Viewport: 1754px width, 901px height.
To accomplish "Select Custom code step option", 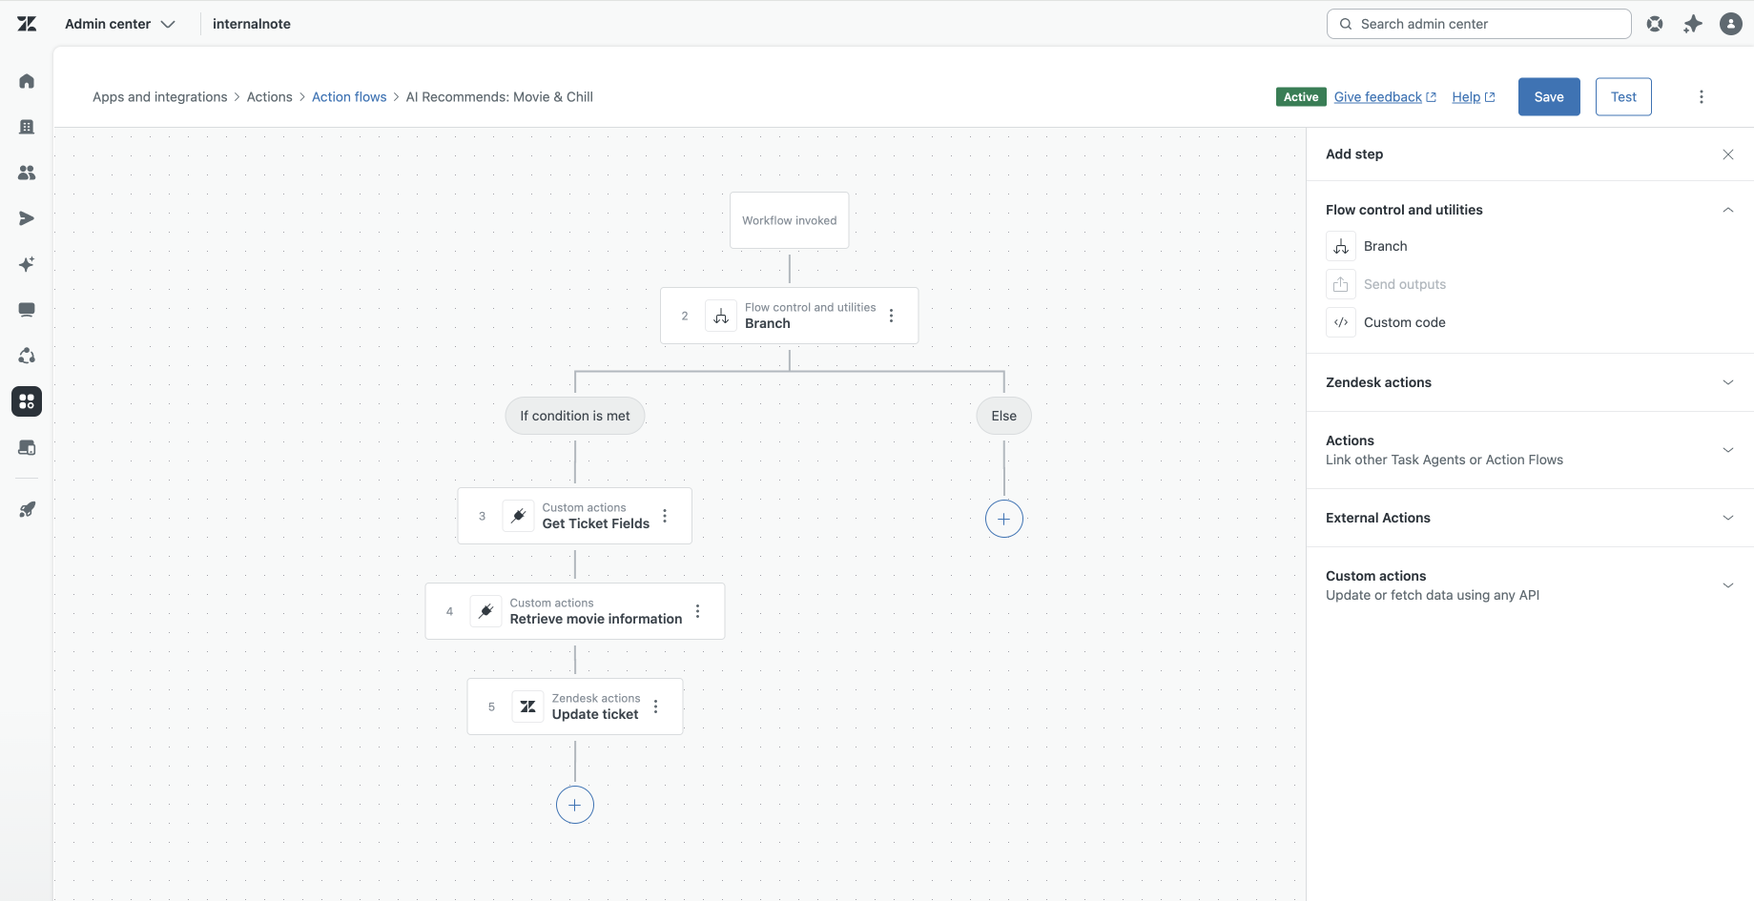I will pyautogui.click(x=1404, y=322).
